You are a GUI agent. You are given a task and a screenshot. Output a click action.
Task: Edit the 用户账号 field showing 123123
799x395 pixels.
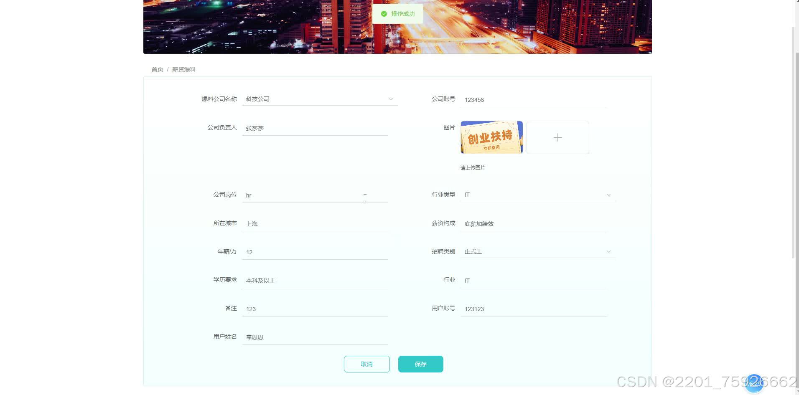534,309
